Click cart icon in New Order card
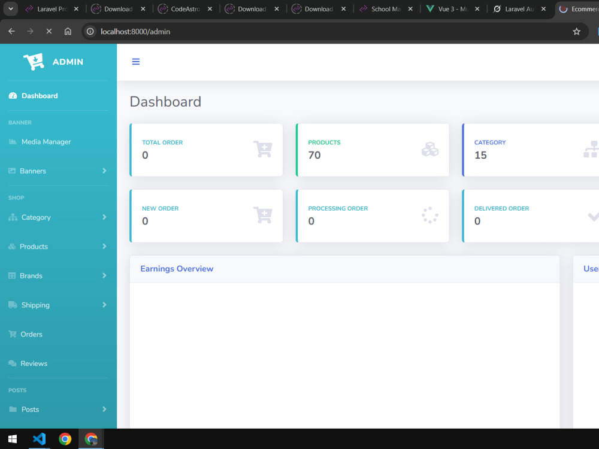Viewport: 599px width, 449px height. (263, 216)
